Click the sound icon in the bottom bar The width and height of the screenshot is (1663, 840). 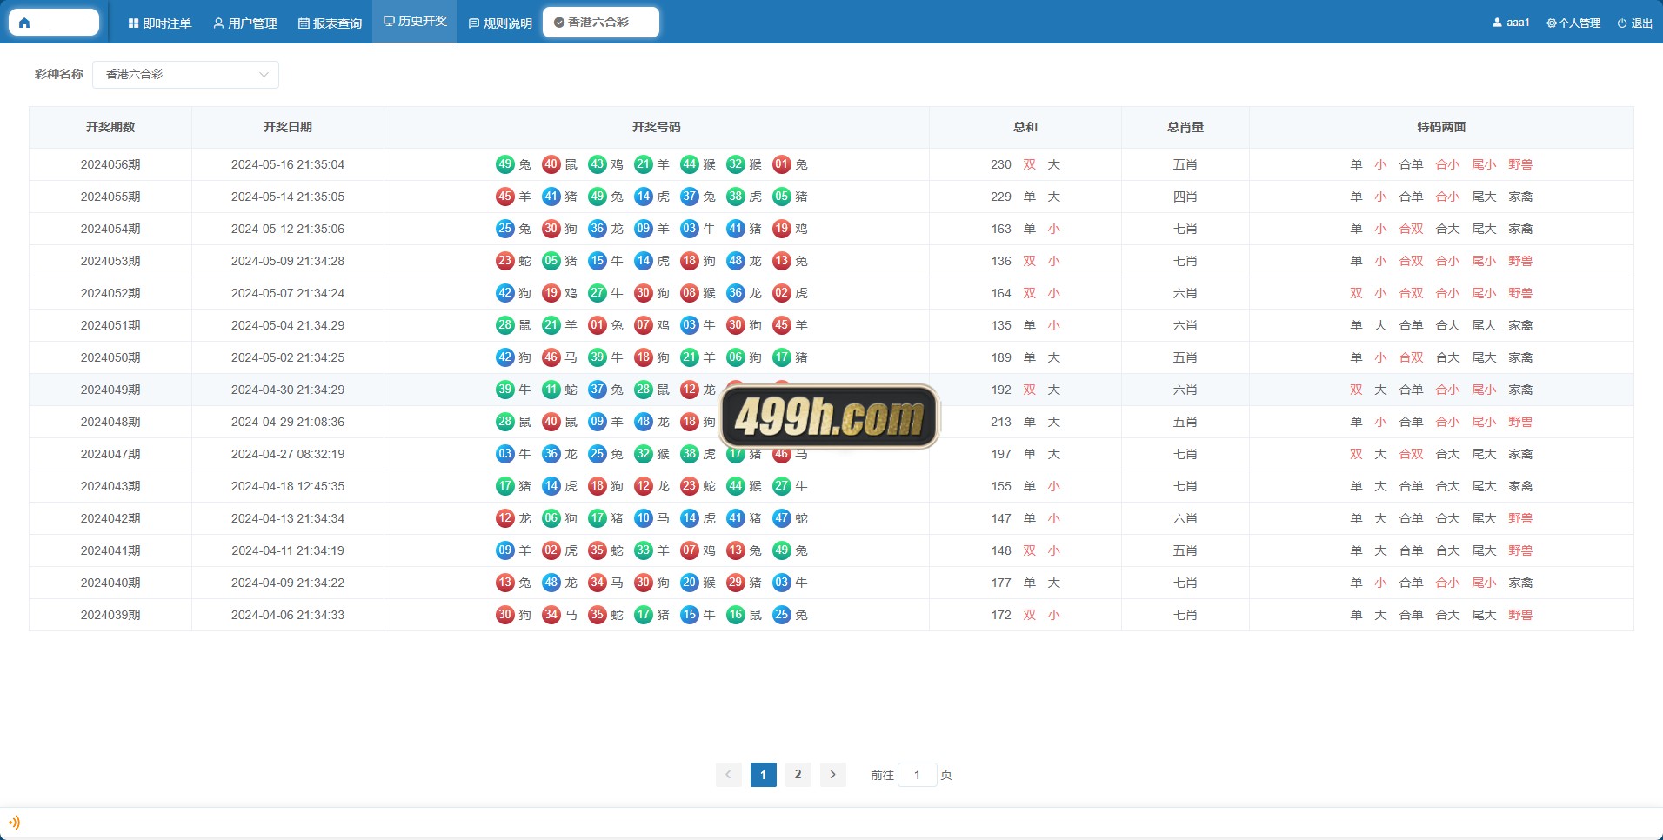[14, 822]
